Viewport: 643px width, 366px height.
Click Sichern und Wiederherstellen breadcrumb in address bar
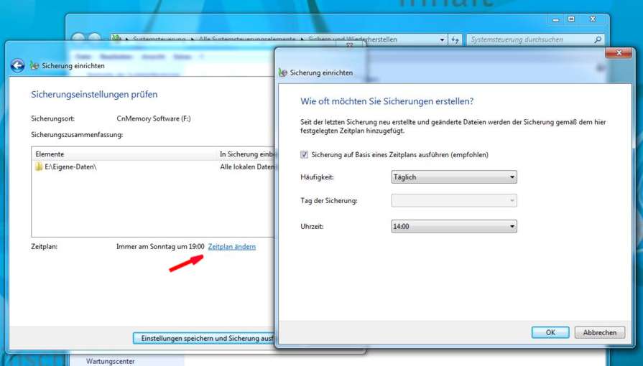[353, 39]
